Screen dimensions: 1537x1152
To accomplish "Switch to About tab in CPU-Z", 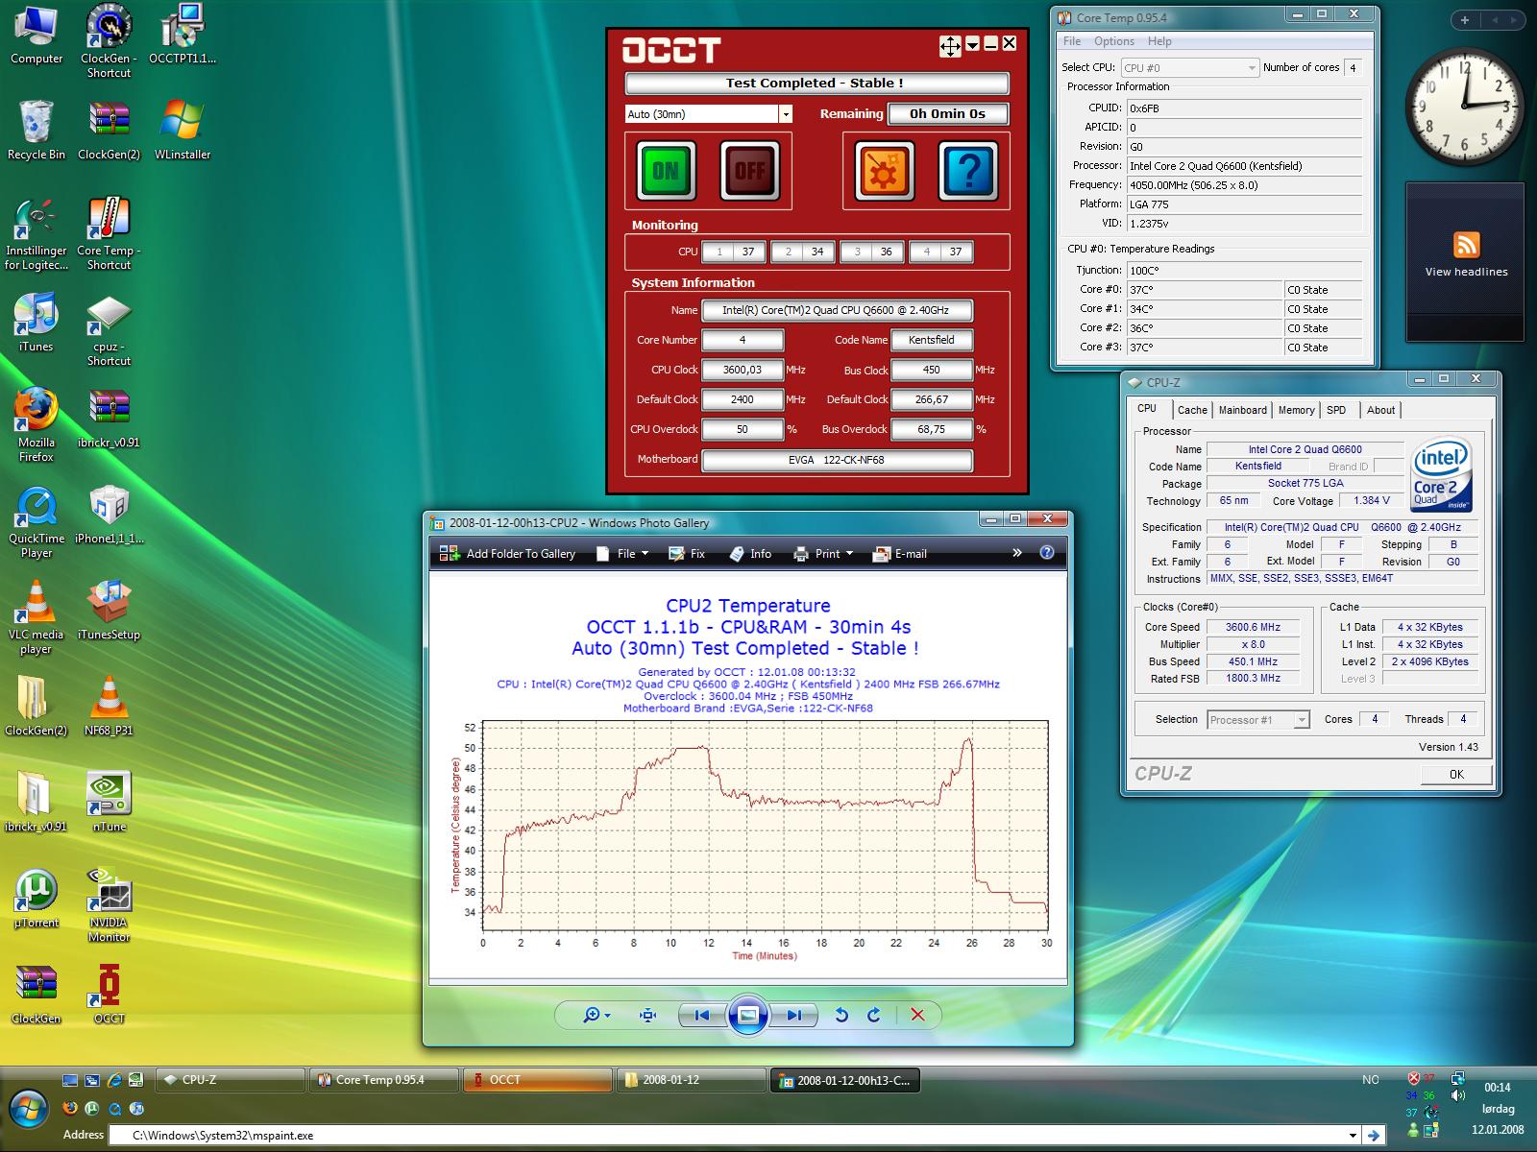I will point(1380,410).
